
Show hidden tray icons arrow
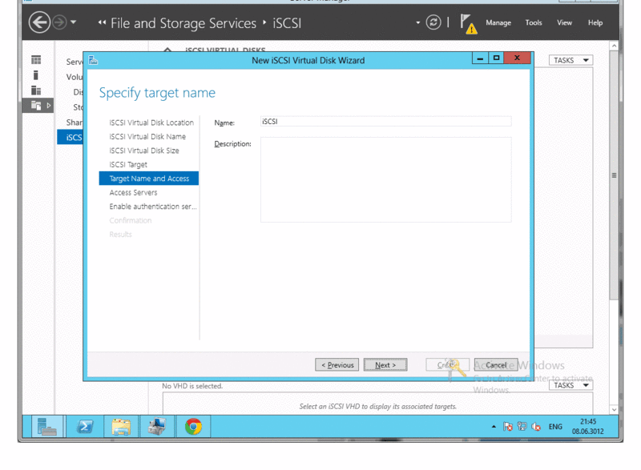(x=494, y=427)
